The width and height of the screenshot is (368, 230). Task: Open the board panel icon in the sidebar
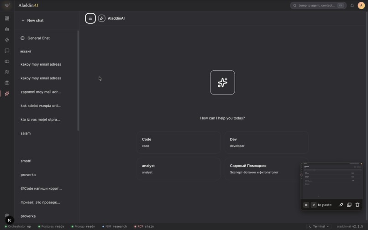coord(7,61)
